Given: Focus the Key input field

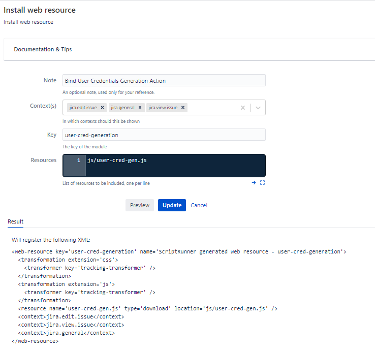Looking at the screenshot, I should point(164,135).
